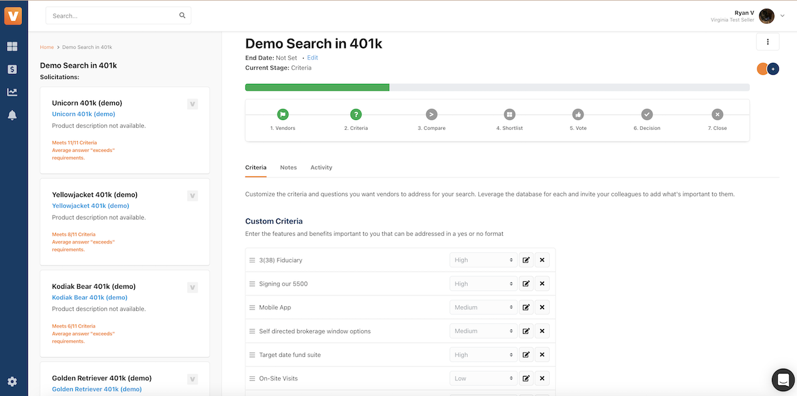Go to stage 2 Criteria

pyautogui.click(x=356, y=114)
